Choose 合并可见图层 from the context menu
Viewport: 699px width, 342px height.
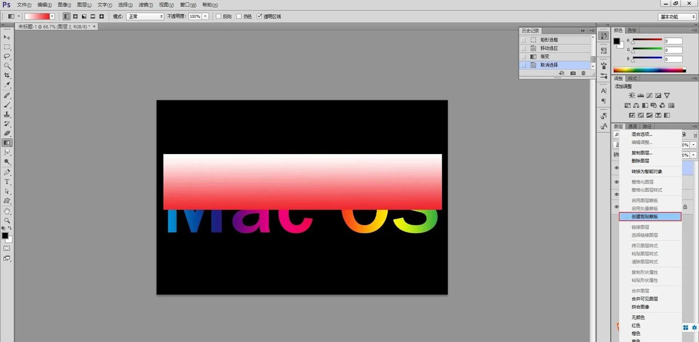(x=645, y=299)
